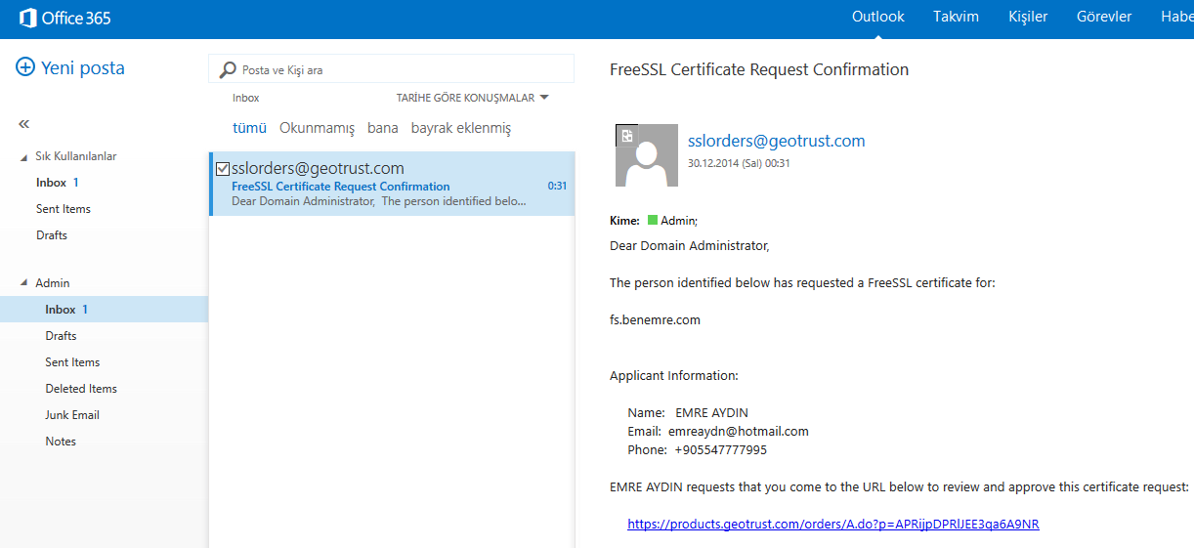Click the message date 30.12.2014 (Sal) 00:31
The width and height of the screenshot is (1194, 548).
tap(739, 163)
